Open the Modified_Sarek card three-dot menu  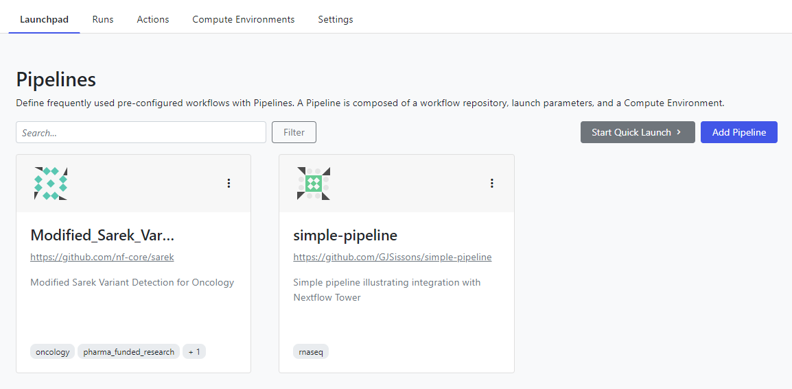click(x=229, y=184)
